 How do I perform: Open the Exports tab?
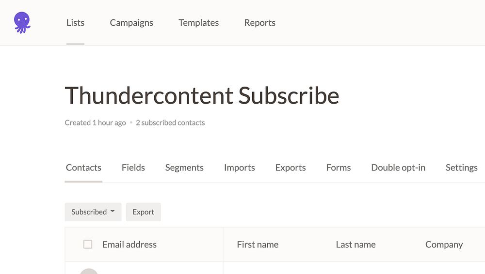[291, 168]
